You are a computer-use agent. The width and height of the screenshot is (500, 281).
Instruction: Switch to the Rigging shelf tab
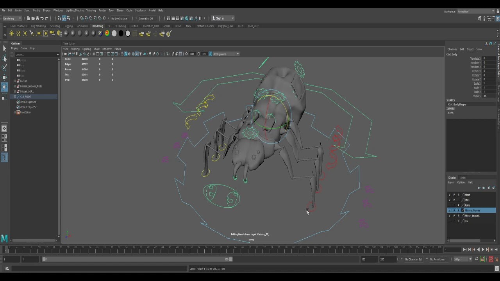(69, 26)
